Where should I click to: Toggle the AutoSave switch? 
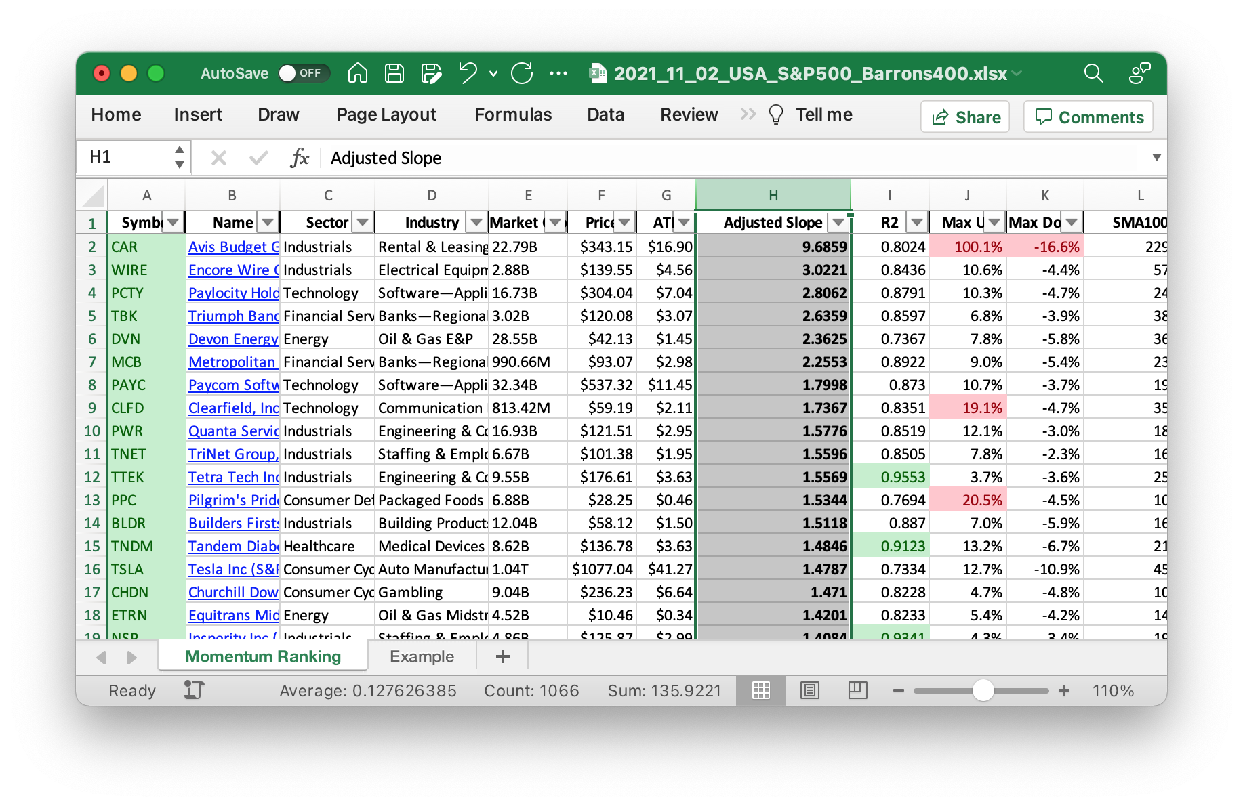(x=303, y=73)
